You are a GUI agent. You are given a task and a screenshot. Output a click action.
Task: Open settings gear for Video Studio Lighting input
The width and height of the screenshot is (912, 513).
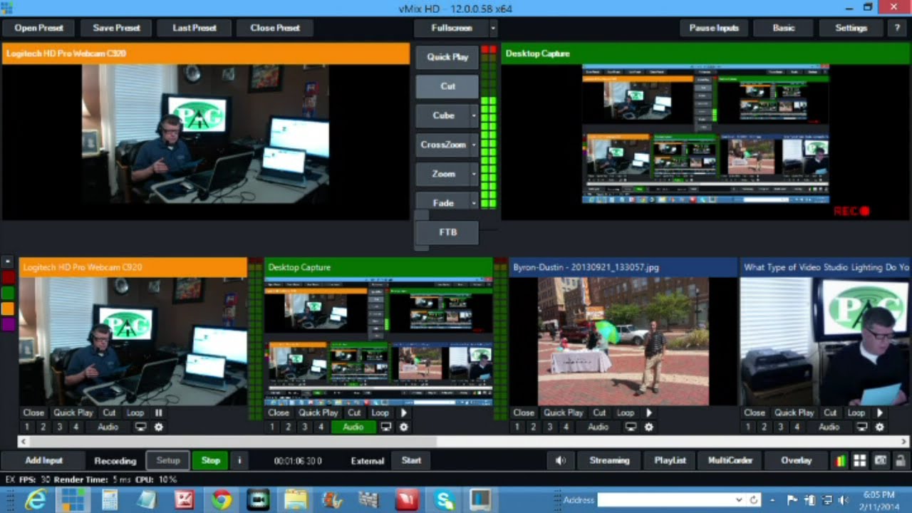pyautogui.click(x=880, y=427)
